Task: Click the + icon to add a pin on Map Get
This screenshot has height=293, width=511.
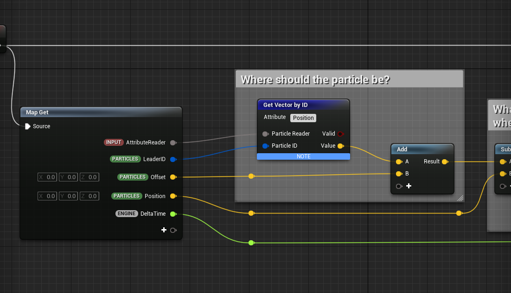Action: [x=164, y=230]
